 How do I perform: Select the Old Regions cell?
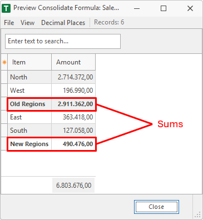(x=29, y=104)
